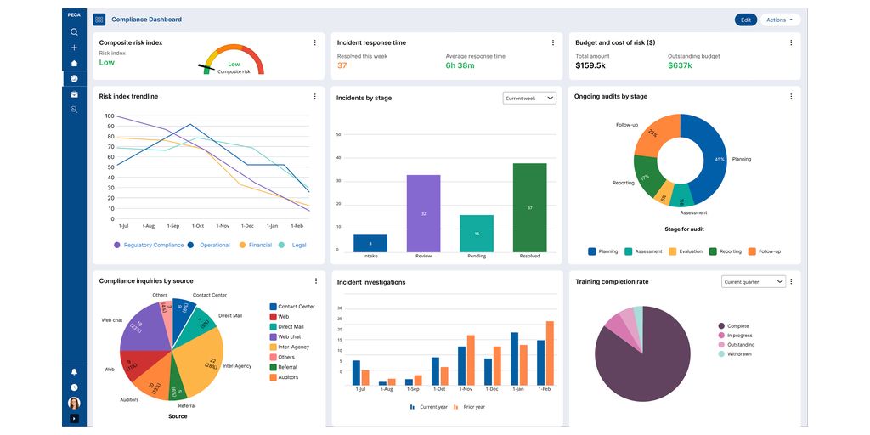Open Budget and cost of risk kebab menu
Screen dimensions: 870x435
click(x=791, y=42)
